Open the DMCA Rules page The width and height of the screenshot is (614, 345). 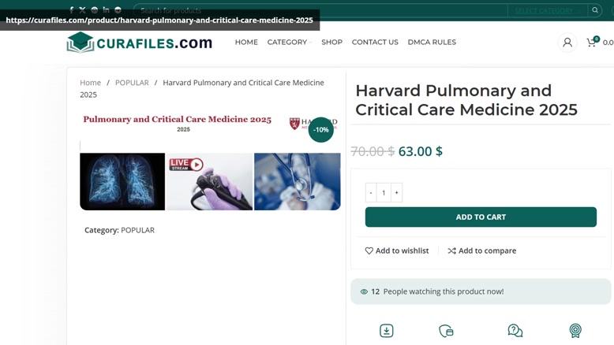click(432, 43)
